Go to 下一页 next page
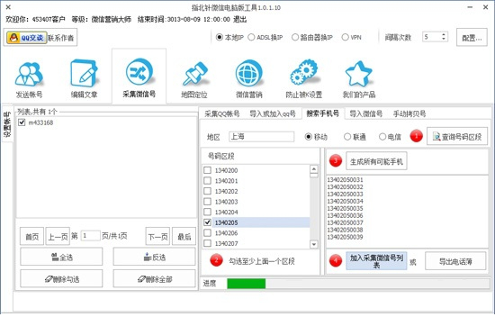495x326 pixels. click(x=157, y=236)
